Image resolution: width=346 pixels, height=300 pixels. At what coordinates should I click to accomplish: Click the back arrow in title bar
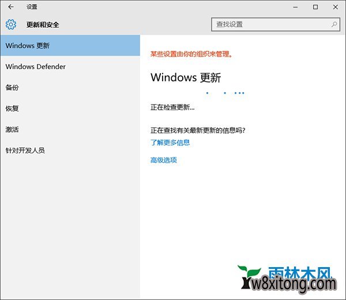[x=10, y=7]
